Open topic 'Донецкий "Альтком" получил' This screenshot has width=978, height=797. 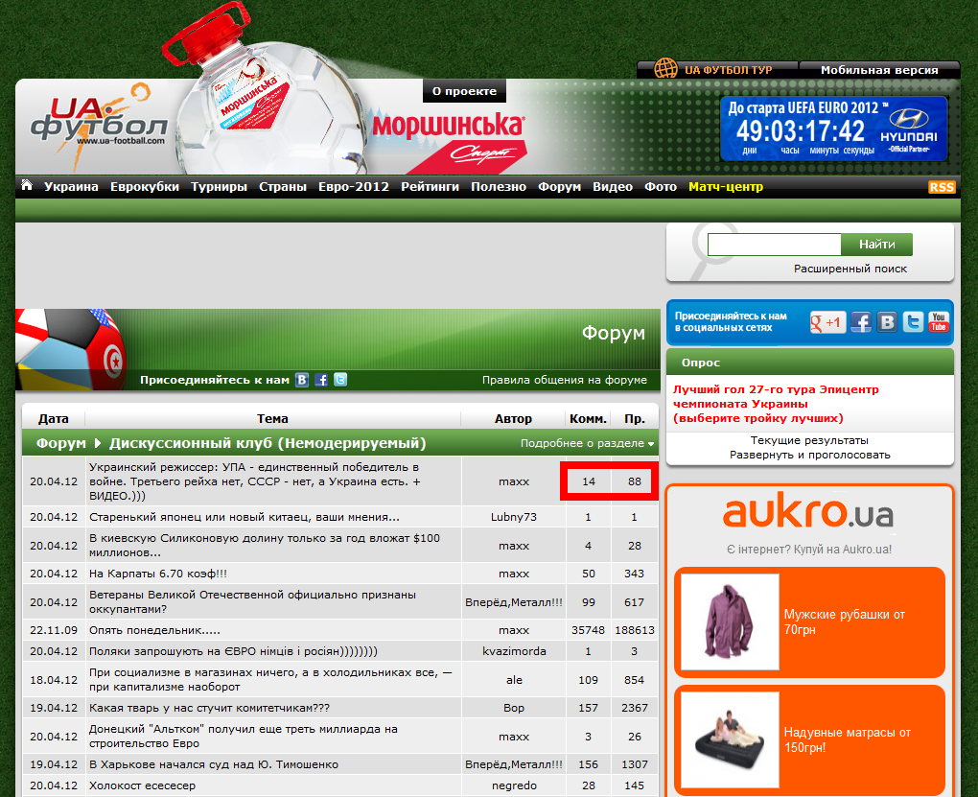coord(243,737)
